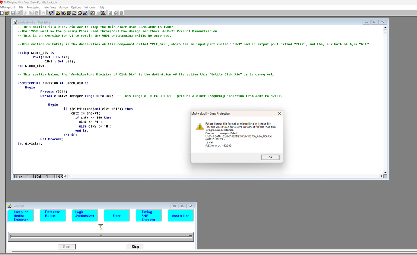The width and height of the screenshot is (417, 255).
Task: Open the Help menu
Action: coord(101,7)
